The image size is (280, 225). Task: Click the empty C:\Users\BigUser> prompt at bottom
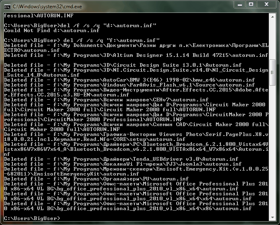coord(32,218)
